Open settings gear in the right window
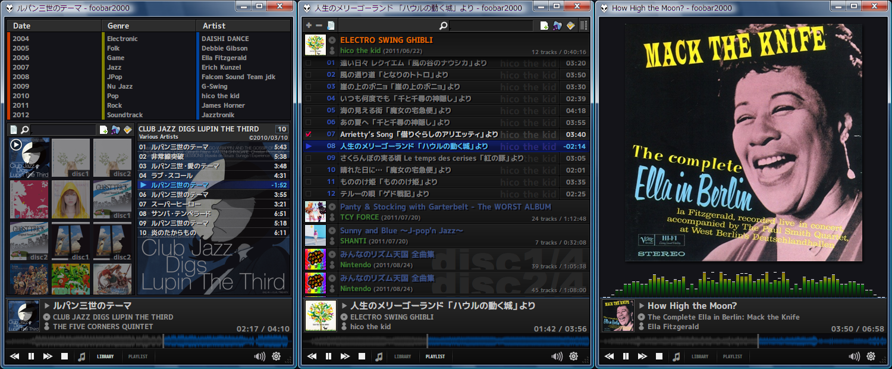 871,357
